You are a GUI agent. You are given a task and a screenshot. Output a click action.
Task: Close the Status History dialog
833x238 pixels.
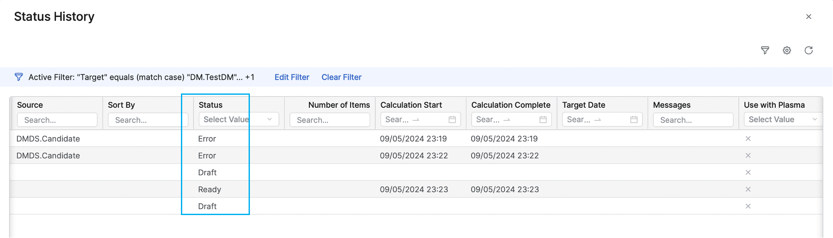tap(808, 17)
